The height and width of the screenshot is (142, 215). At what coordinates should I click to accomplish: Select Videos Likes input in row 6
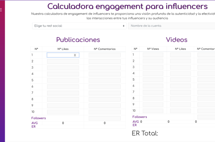180,86
